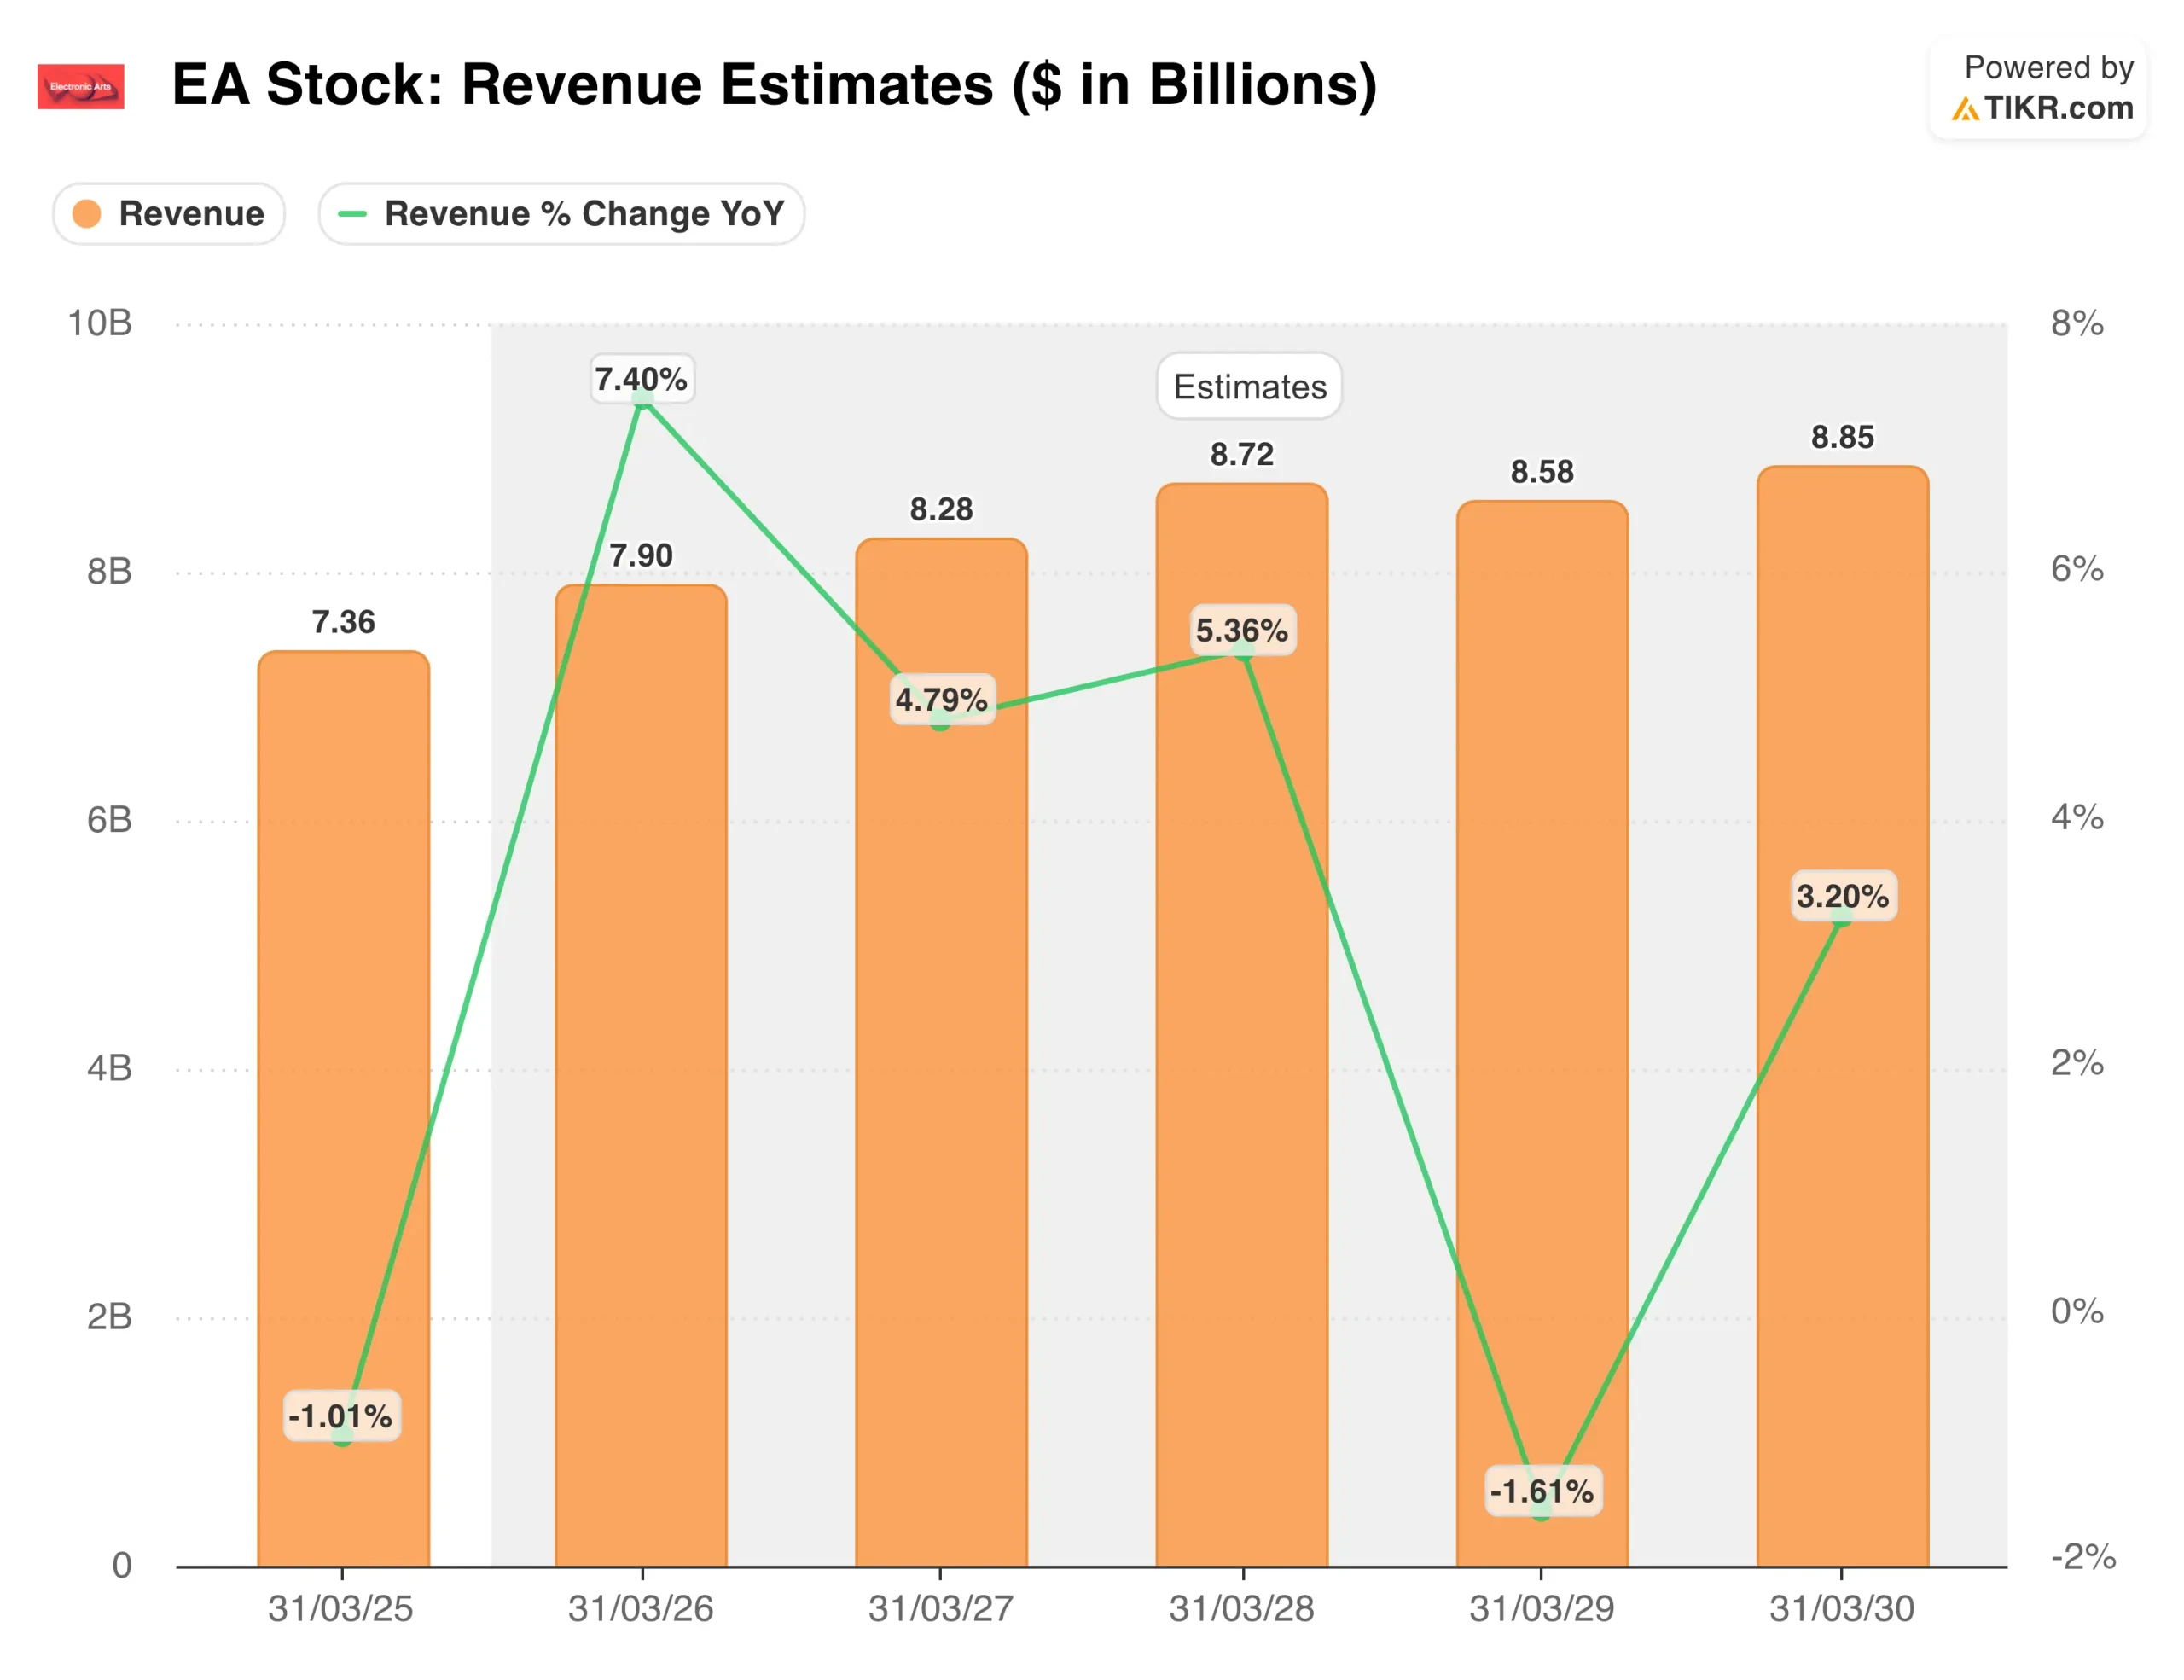
Task: Click the green line legend marker
Action: (352, 214)
